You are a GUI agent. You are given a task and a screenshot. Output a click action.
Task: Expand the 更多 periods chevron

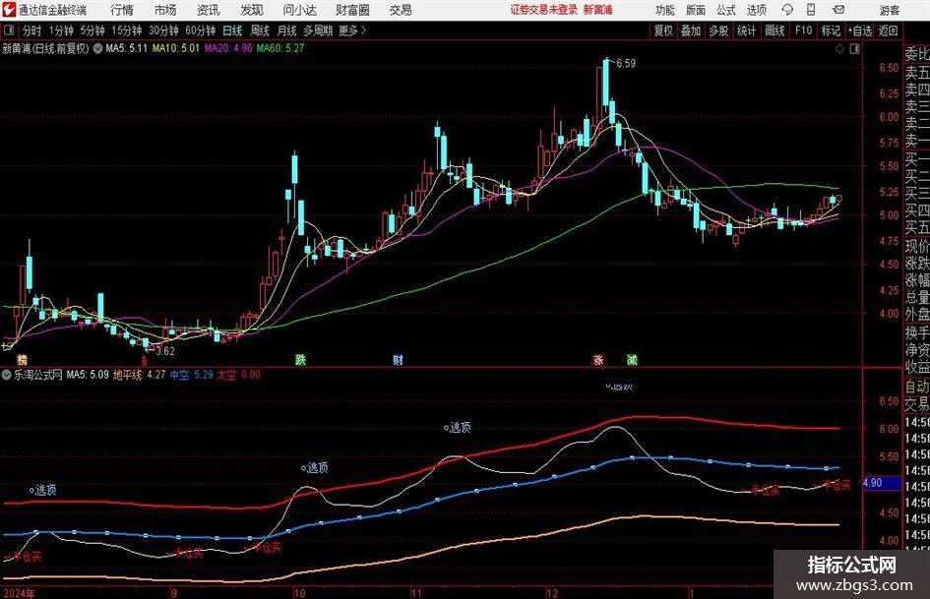click(x=363, y=30)
